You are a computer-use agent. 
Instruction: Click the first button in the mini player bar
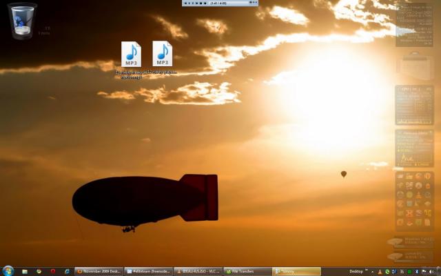[185, 3]
